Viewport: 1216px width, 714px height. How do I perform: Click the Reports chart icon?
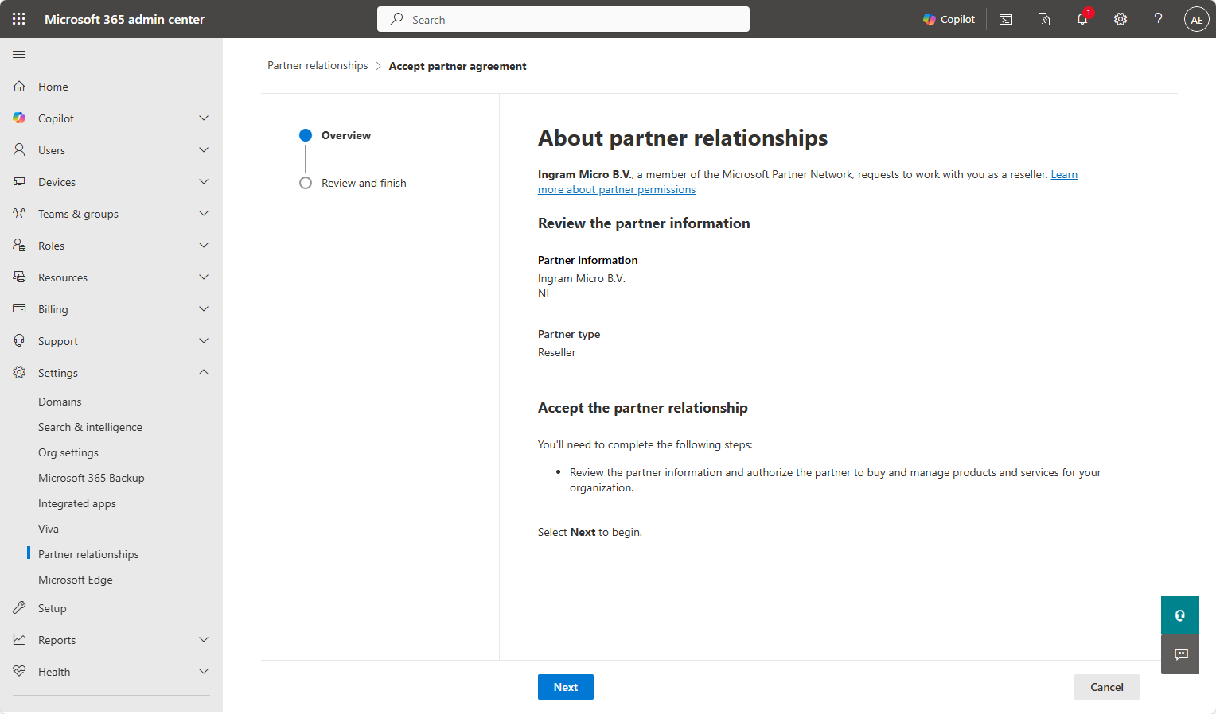coord(19,639)
